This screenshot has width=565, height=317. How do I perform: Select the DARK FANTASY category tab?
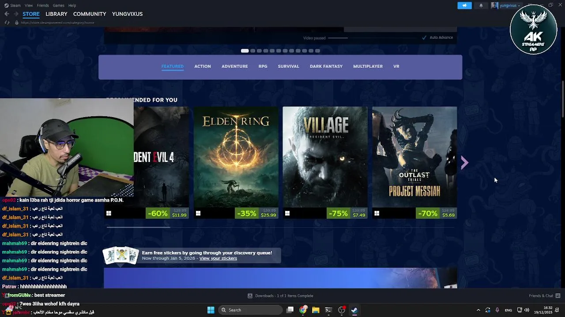coord(326,66)
